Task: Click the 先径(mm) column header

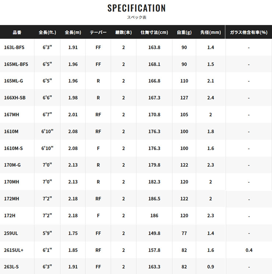Action: (x=211, y=32)
